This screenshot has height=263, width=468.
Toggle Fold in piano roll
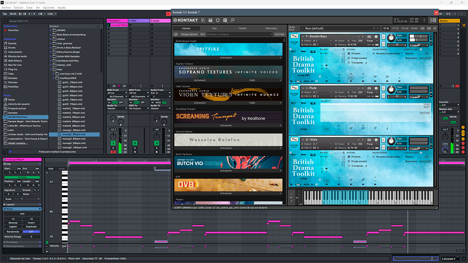[x=51, y=169]
